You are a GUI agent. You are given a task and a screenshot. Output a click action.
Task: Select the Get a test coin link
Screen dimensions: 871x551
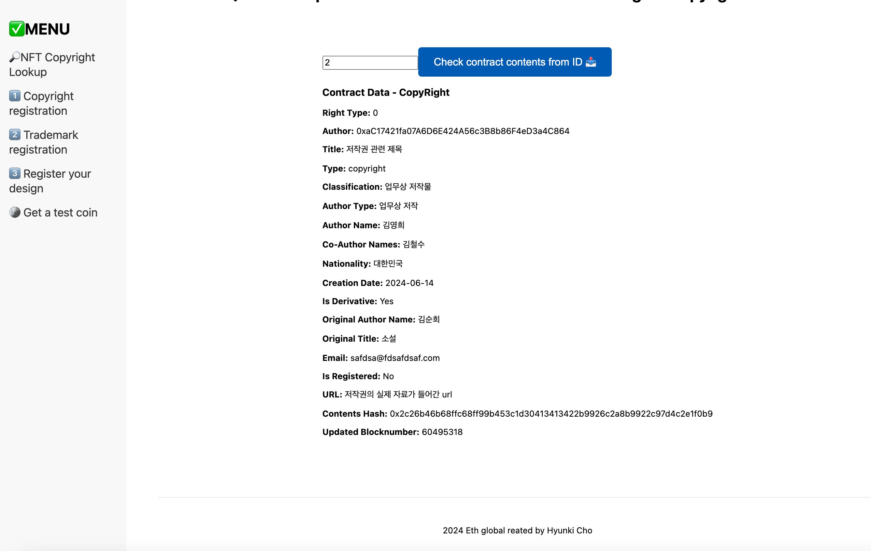[53, 212]
